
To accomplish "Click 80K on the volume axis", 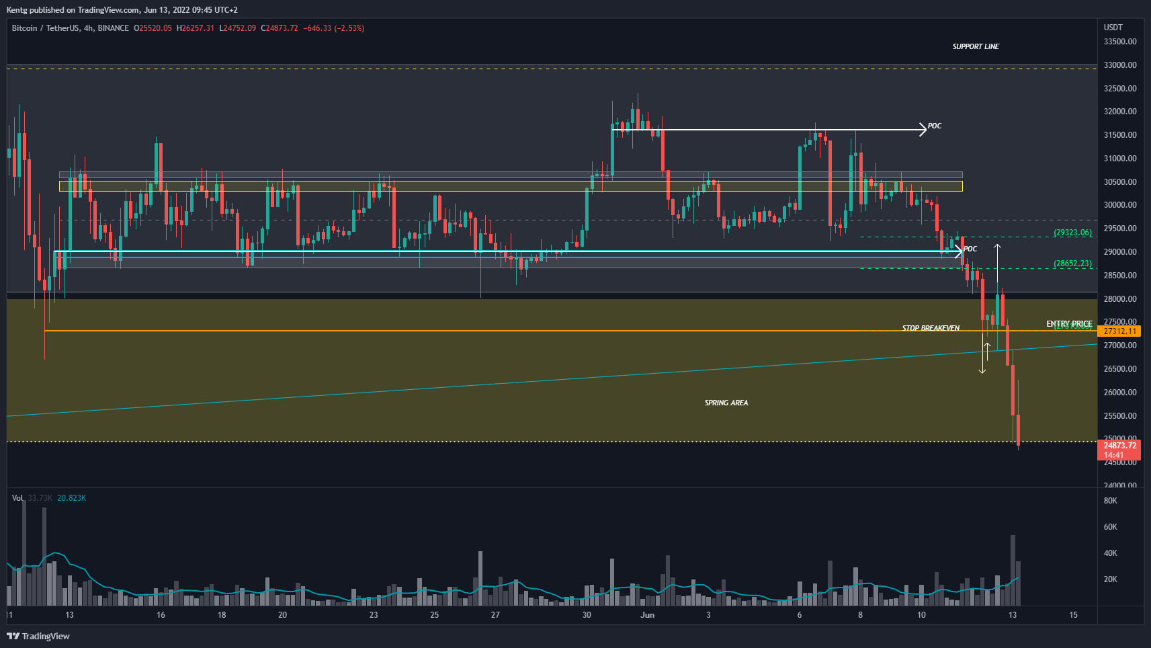I will coord(1110,501).
